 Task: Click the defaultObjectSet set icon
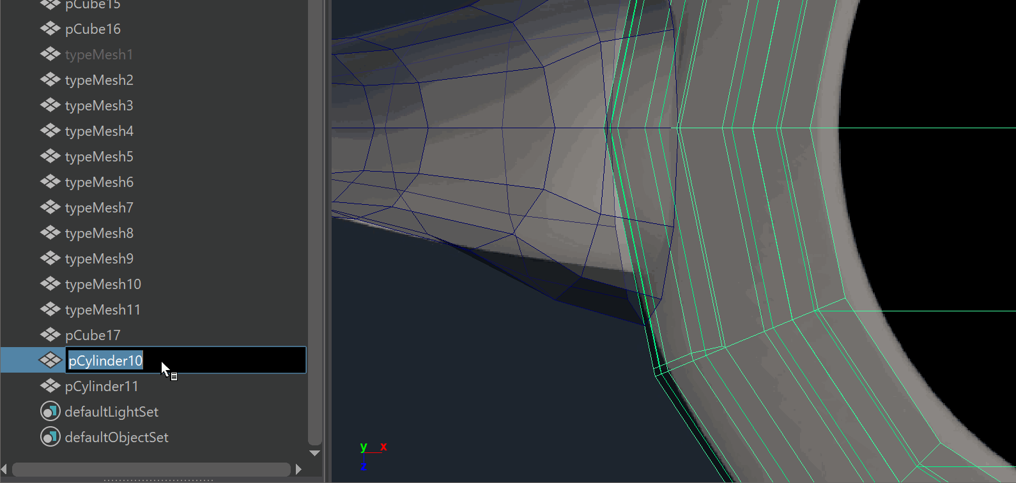(50, 437)
